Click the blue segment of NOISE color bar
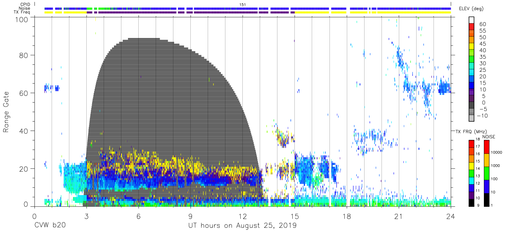 (x=486, y=186)
